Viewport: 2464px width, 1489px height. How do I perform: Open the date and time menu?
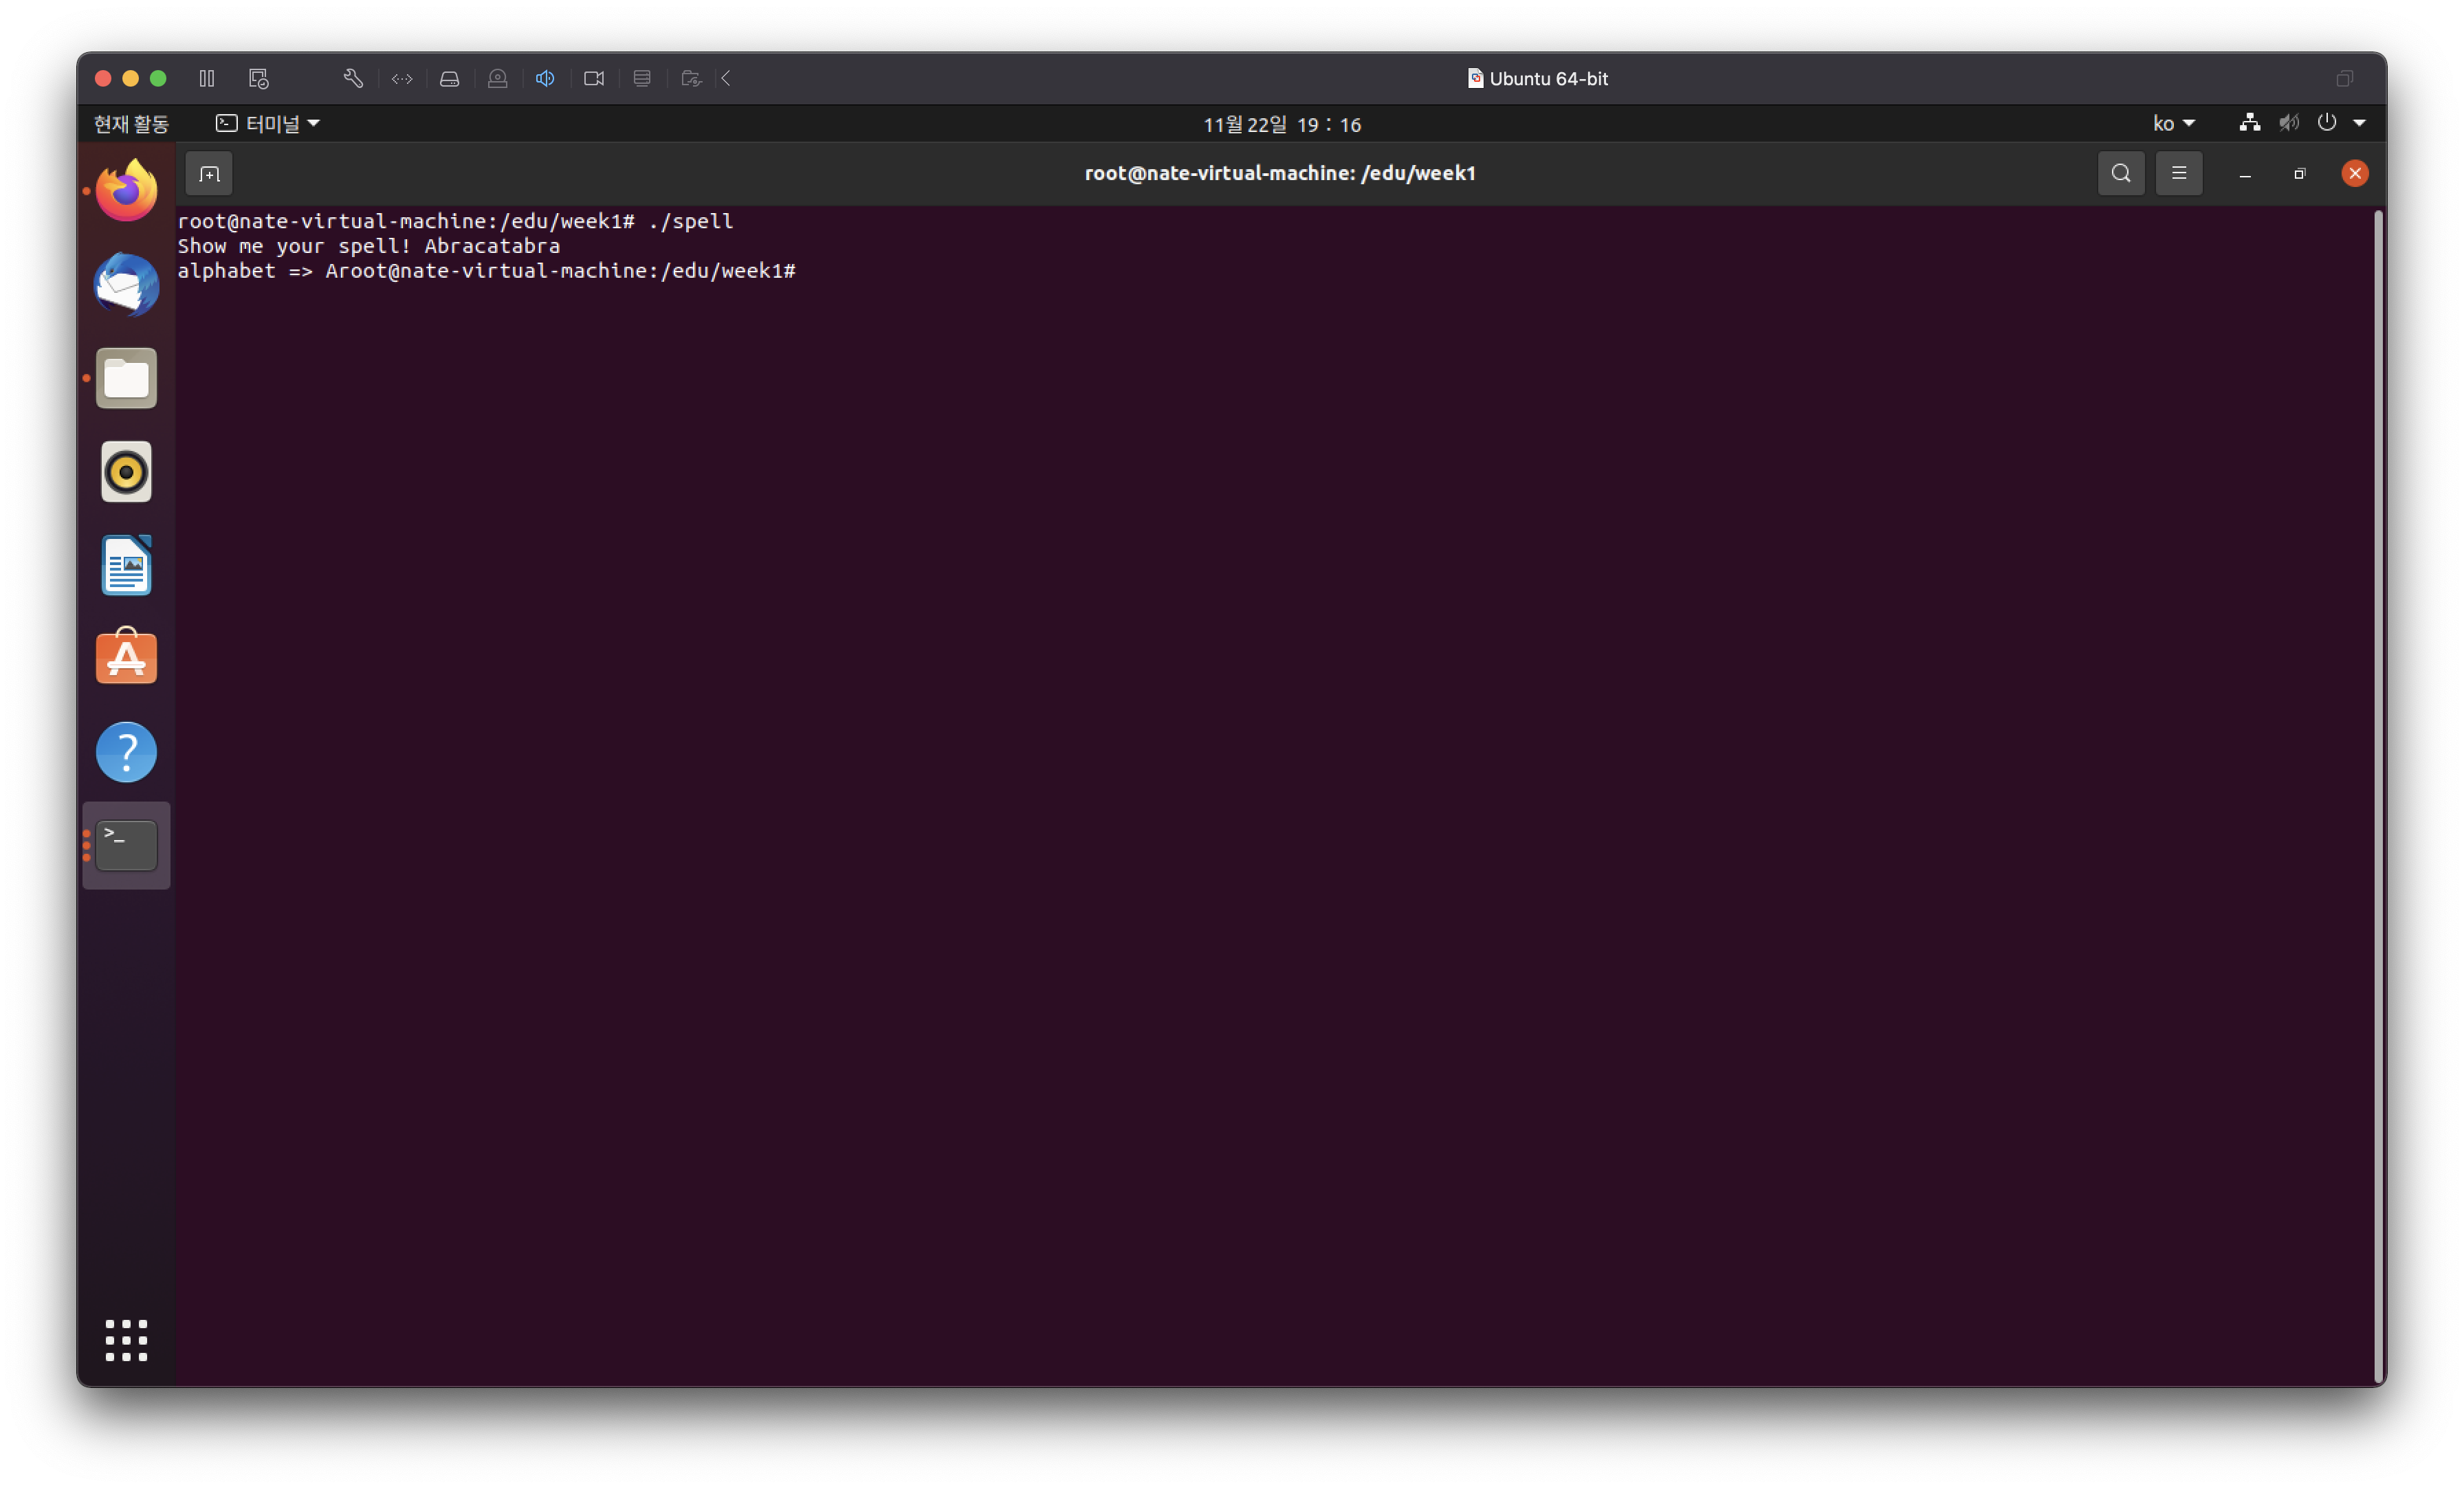(x=1281, y=124)
